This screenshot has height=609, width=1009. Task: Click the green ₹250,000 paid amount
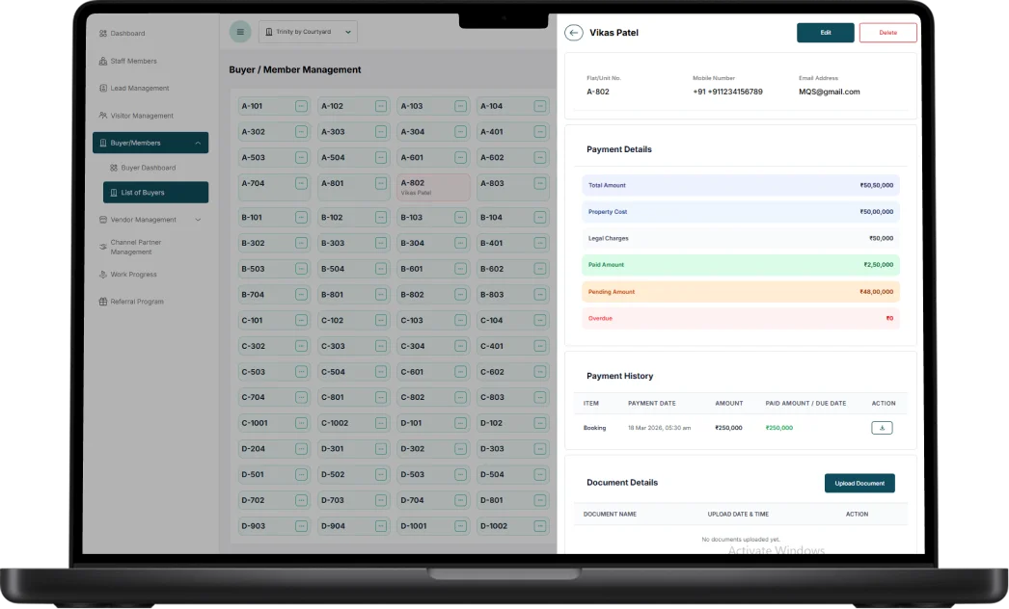pyautogui.click(x=779, y=428)
